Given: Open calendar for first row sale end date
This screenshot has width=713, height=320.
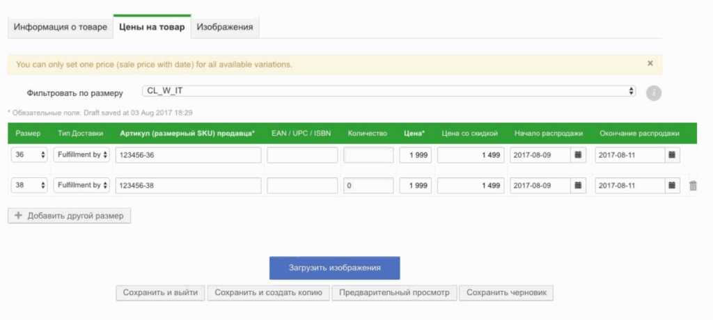Looking at the screenshot, I should (x=671, y=155).
